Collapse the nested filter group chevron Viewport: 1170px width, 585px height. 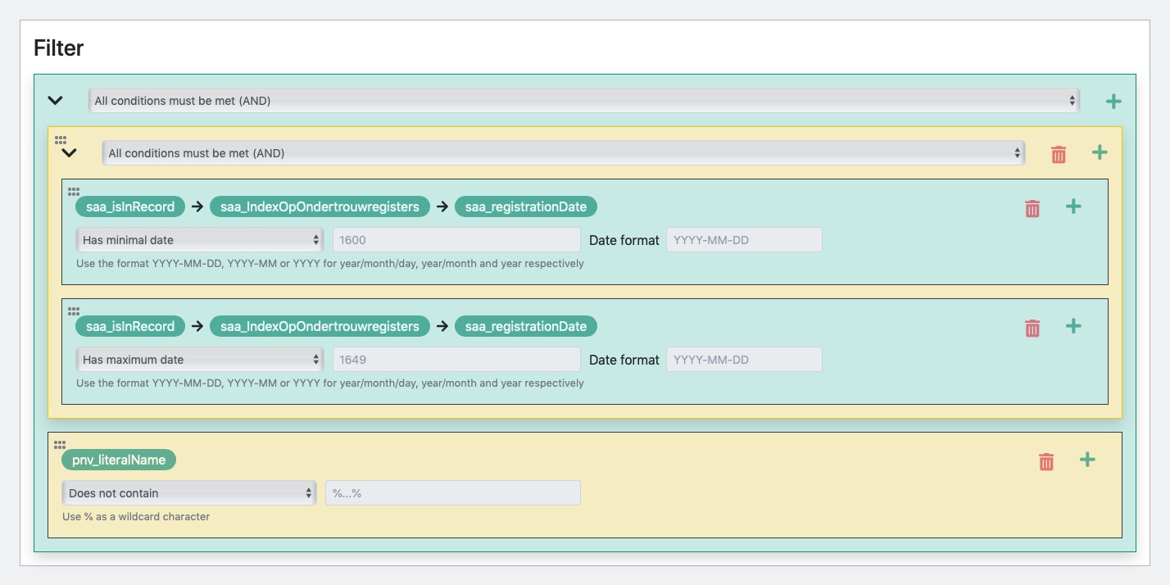pyautogui.click(x=69, y=152)
